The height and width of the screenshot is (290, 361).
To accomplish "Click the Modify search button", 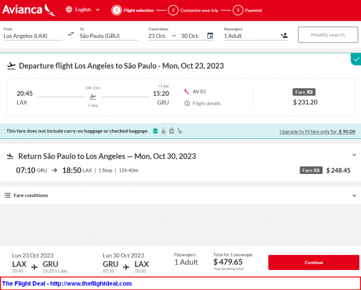I will pyautogui.click(x=328, y=35).
